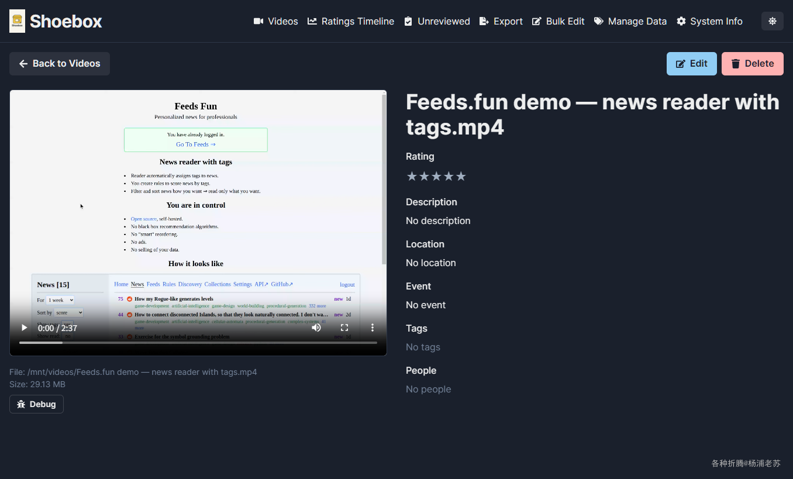Open the Export page
793x479 pixels.
tap(501, 21)
